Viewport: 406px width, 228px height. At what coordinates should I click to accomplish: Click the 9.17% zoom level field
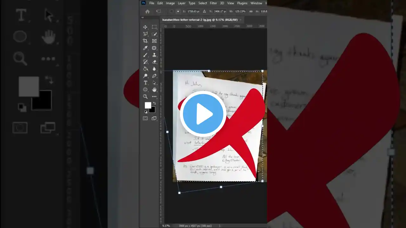pyautogui.click(x=166, y=226)
